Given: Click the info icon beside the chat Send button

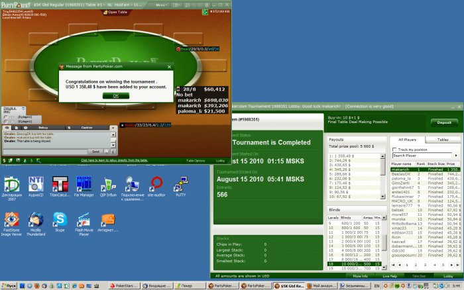Looking at the screenshot, I should (113, 152).
